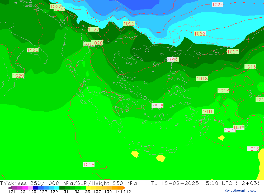Click the legend value 137
This screenshot has height=193, width=264.
[97, 191]
